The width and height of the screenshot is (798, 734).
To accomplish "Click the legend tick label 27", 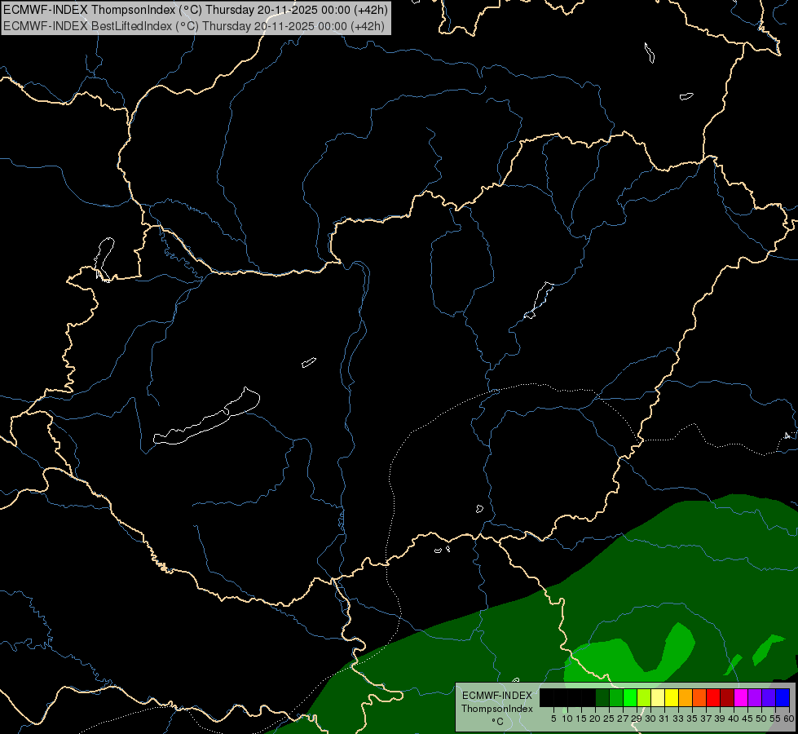I will (623, 719).
